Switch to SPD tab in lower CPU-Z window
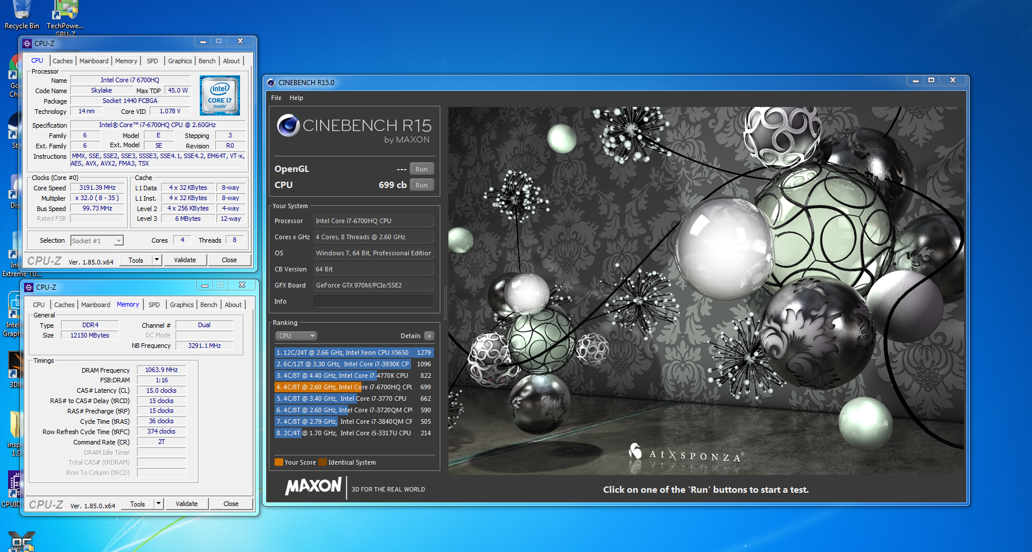This screenshot has height=552, width=1032. click(154, 305)
